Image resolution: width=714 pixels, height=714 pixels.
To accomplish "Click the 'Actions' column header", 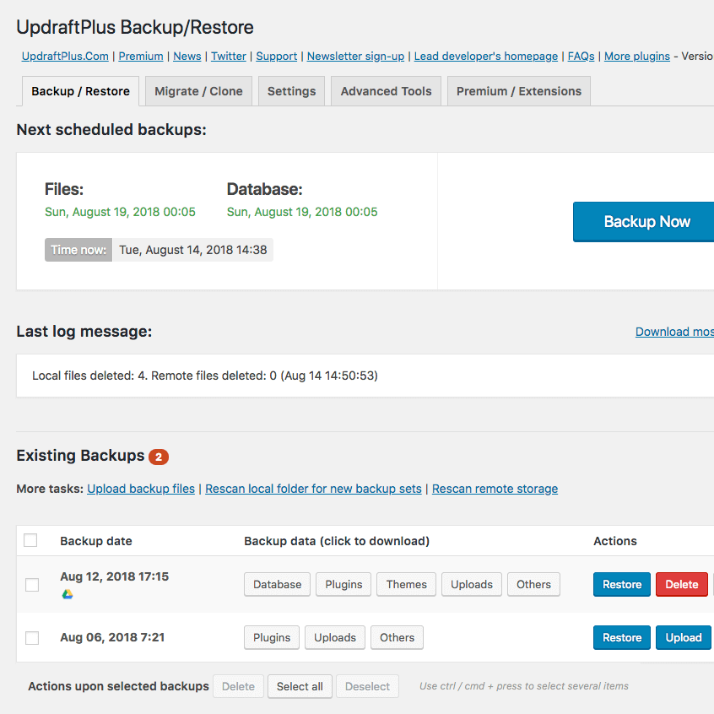I will point(615,541).
